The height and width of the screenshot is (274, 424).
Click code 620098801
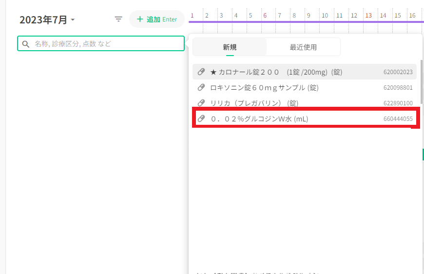(398, 88)
